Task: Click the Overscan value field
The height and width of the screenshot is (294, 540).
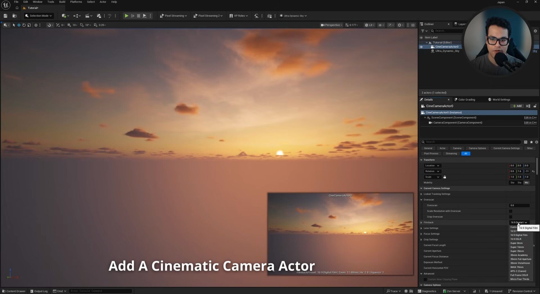Action: (519, 205)
